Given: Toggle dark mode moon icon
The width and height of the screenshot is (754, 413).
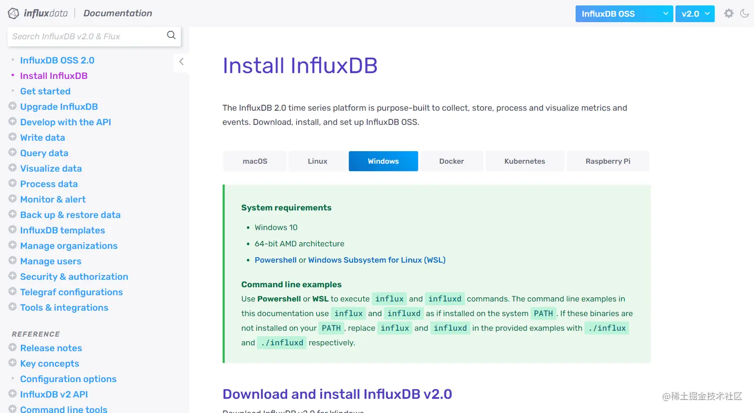Looking at the screenshot, I should click(745, 13).
